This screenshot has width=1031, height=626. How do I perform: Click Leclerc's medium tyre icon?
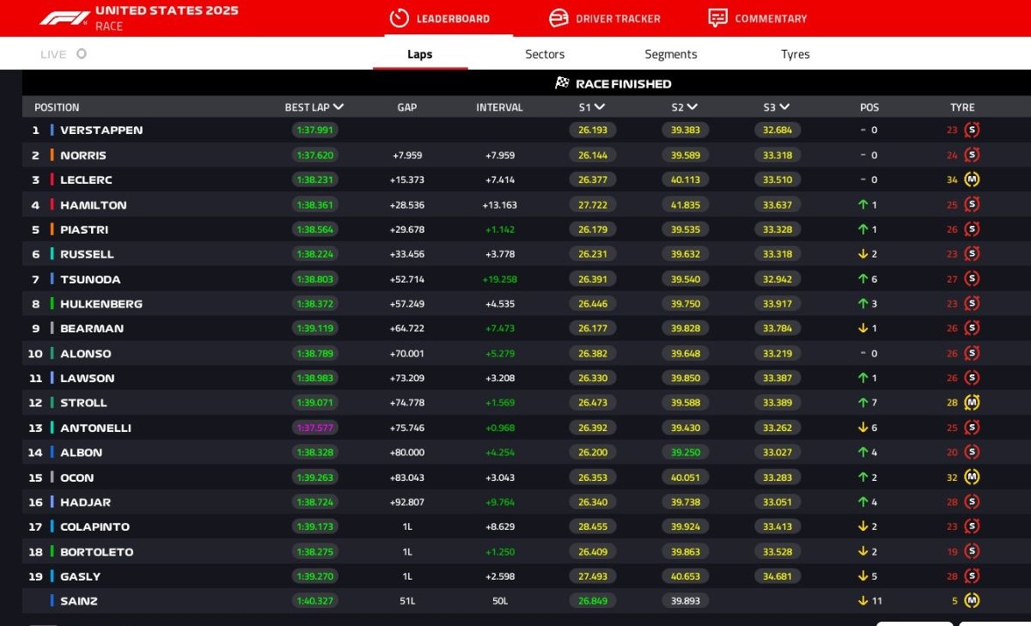pyautogui.click(x=972, y=179)
